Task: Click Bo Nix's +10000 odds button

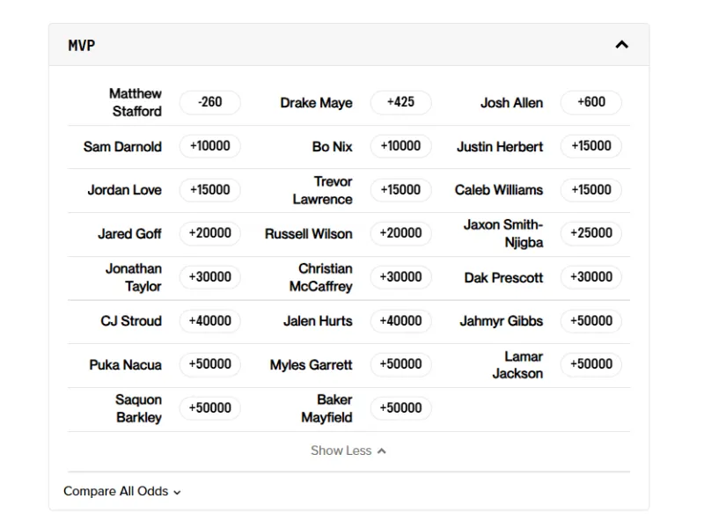Action: (400, 146)
